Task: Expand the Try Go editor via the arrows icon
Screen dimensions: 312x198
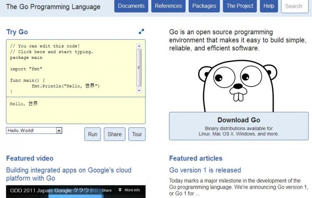Action: 141,32
